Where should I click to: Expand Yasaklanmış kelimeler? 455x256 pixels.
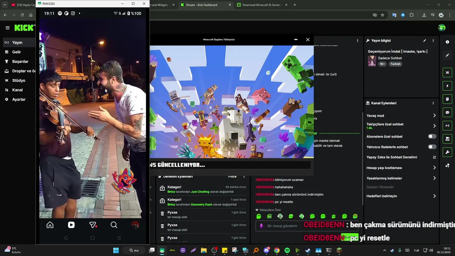(401, 178)
